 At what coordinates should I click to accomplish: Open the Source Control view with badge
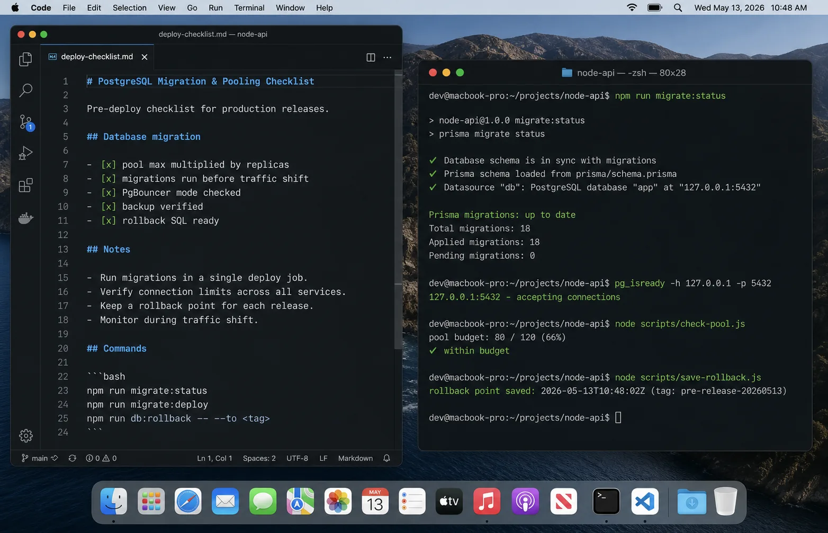click(x=25, y=122)
